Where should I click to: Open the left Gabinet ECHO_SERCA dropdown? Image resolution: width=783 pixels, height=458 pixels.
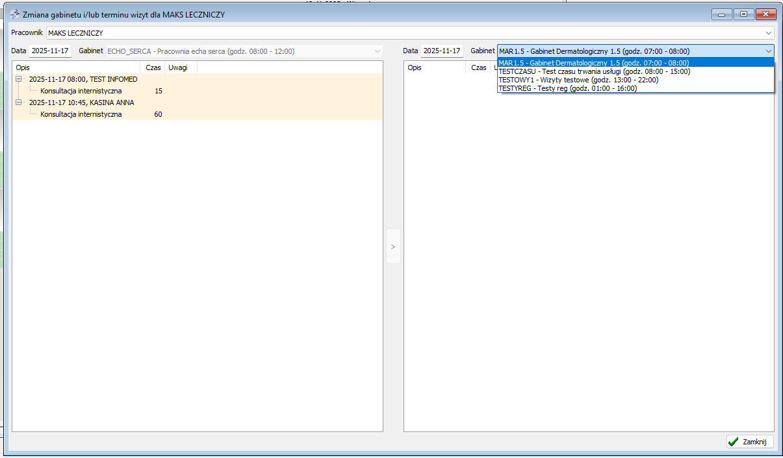(377, 51)
